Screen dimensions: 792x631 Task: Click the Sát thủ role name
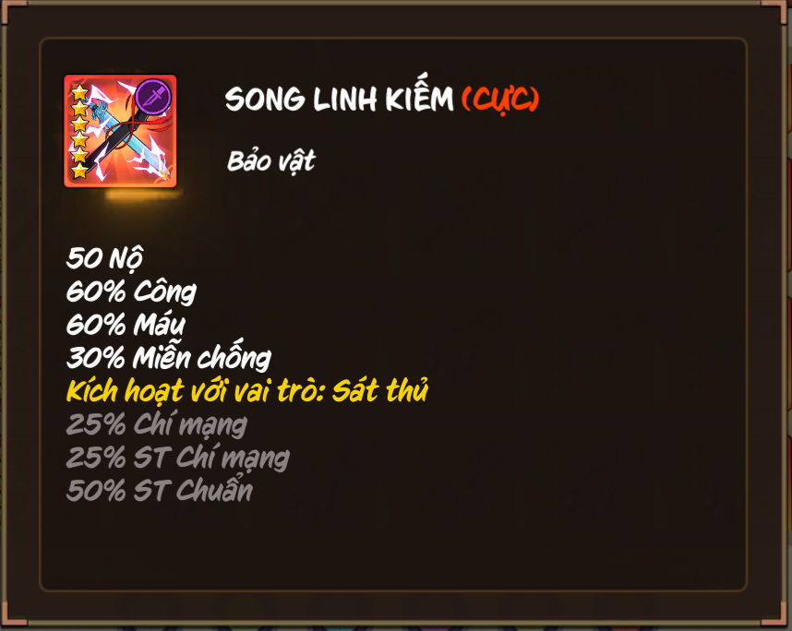pyautogui.click(x=379, y=390)
